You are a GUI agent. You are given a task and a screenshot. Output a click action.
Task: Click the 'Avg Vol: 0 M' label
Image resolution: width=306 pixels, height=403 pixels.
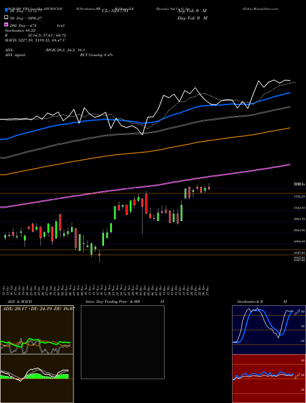[192, 11]
